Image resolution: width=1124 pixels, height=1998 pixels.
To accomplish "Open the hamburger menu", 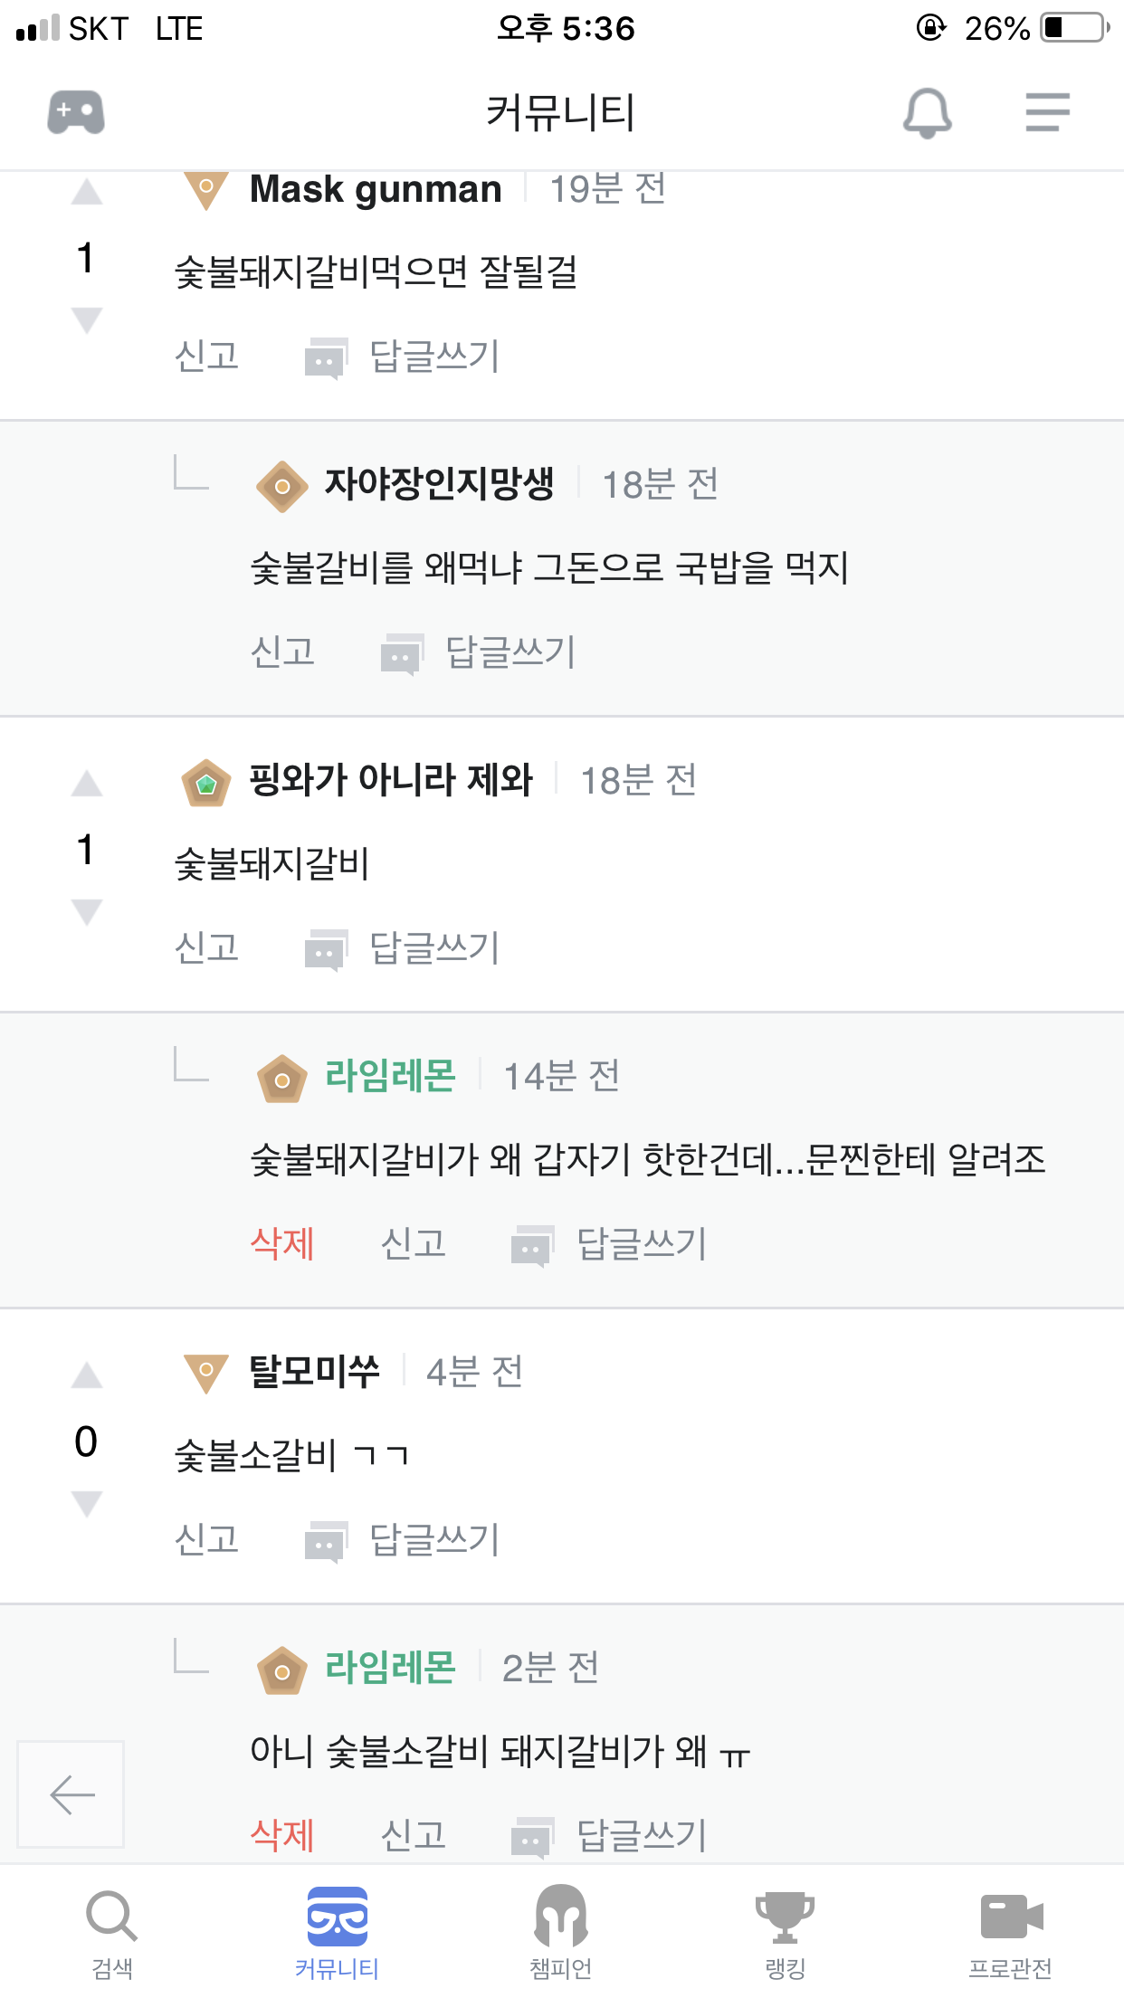I will pyautogui.click(x=1047, y=113).
